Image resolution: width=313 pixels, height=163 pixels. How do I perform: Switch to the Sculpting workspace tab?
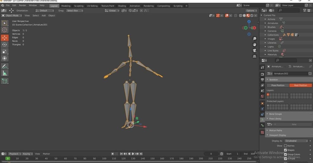click(x=79, y=6)
